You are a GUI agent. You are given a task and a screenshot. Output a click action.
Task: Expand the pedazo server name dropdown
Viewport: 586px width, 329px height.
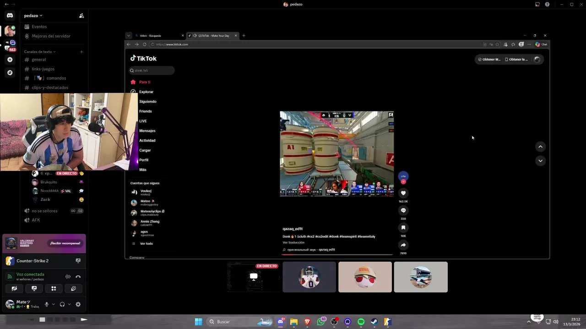[33, 16]
